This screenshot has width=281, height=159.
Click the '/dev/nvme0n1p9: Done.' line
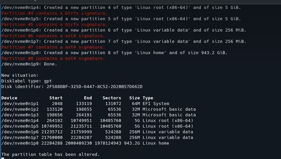pyautogui.click(x=29, y=64)
